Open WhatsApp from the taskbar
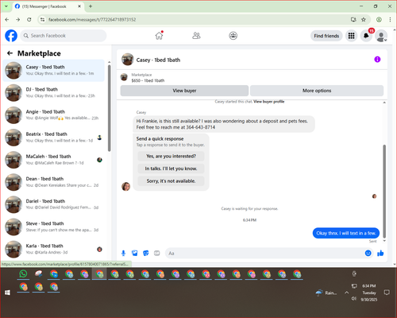This screenshot has height=318, width=397. [23, 273]
